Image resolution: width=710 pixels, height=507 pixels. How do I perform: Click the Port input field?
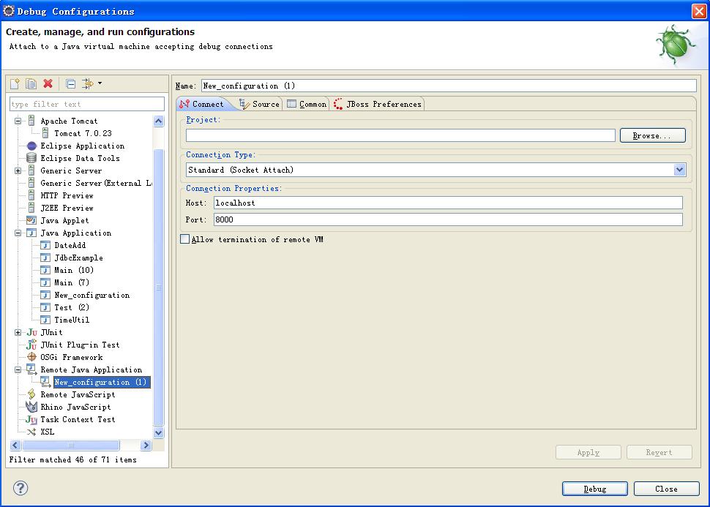447,219
